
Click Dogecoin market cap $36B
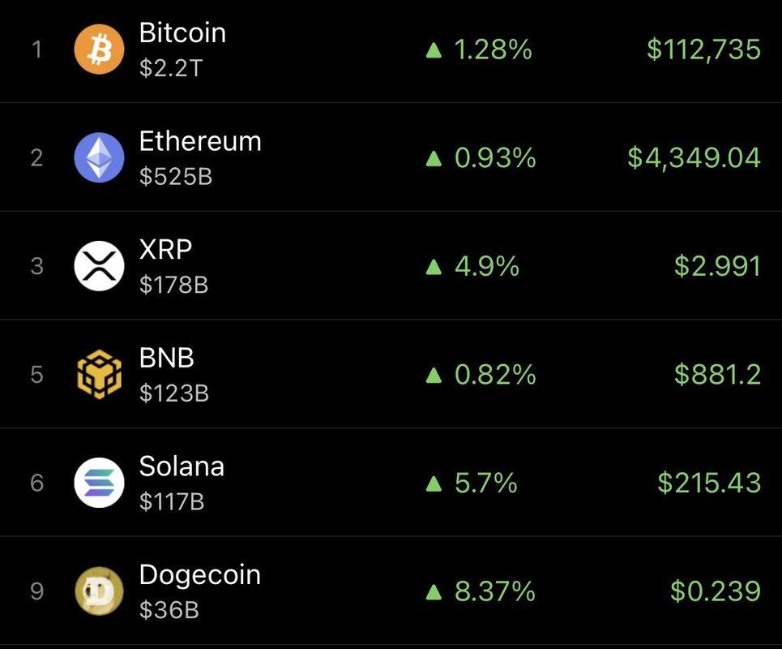169,609
